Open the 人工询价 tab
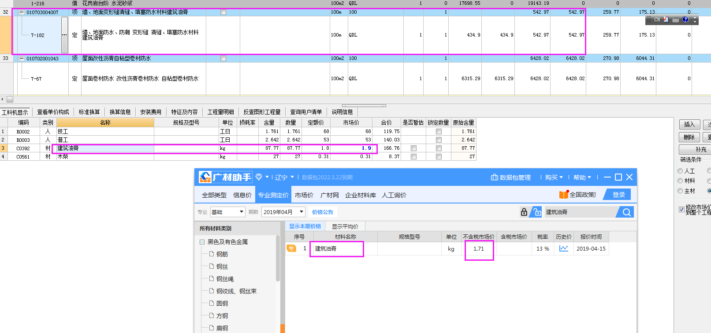 tap(394, 195)
